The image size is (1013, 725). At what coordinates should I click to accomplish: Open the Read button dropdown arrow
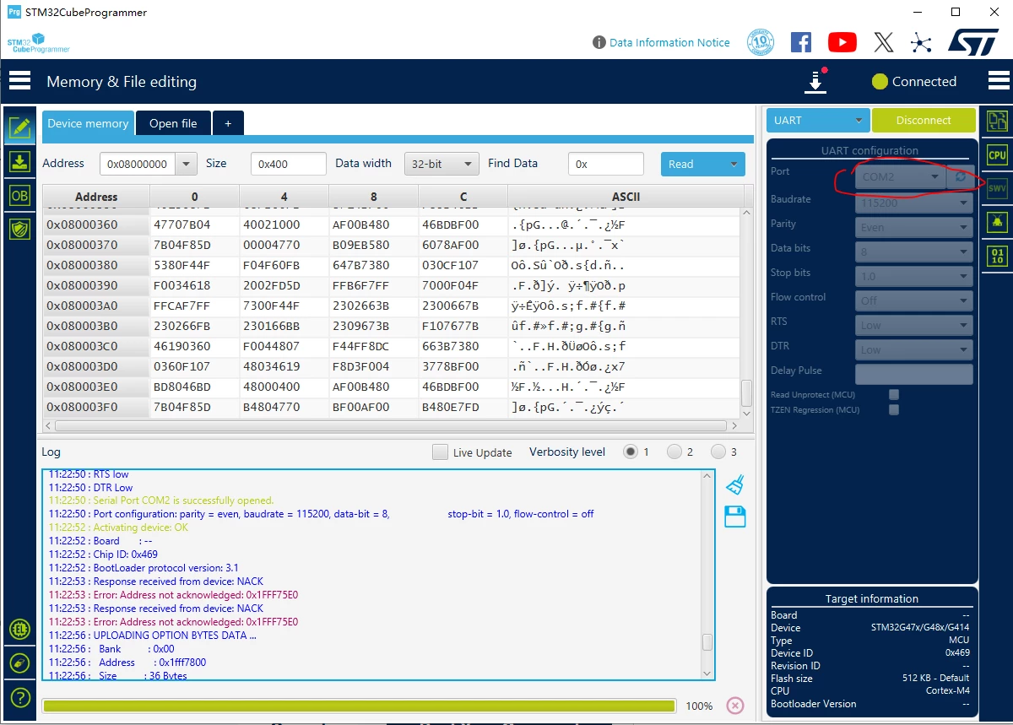pos(734,165)
